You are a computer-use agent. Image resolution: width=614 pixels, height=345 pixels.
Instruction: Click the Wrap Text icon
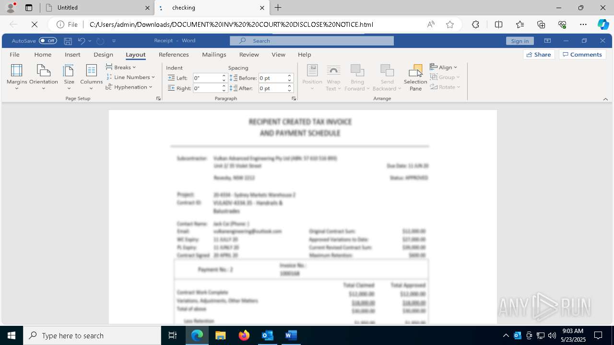(x=333, y=70)
